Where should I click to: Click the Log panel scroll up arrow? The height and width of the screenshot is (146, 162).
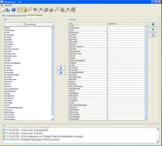[x=158, y=129]
